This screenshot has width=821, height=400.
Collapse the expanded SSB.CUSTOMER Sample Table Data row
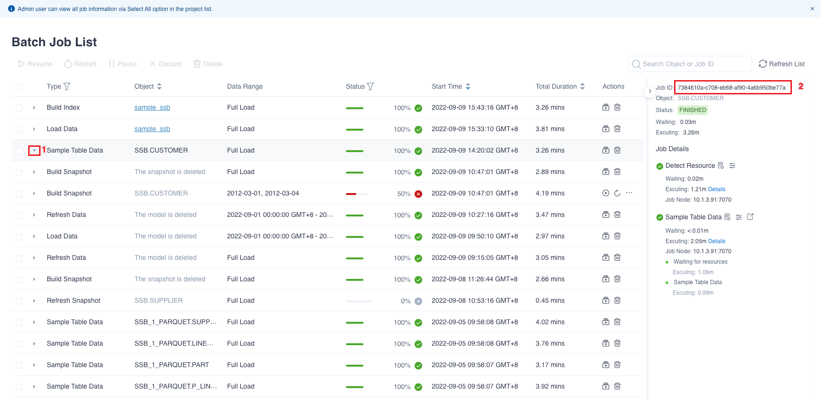point(34,151)
